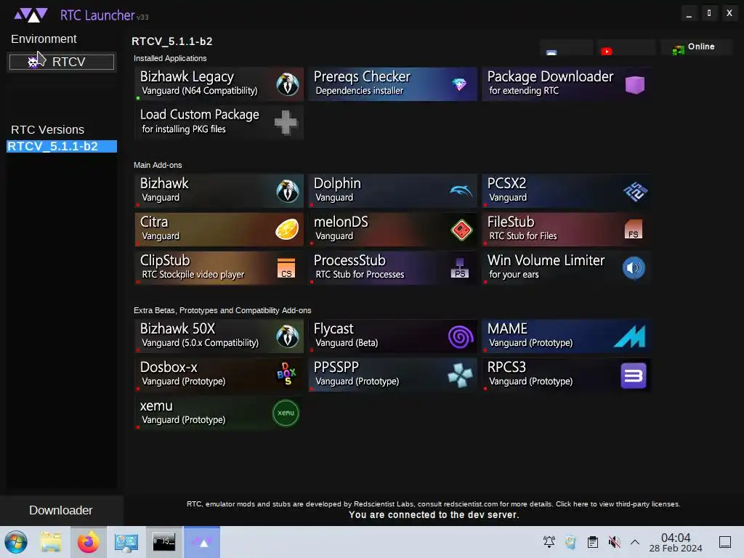744x558 pixels.
Task: Launch the Dolphin Vanguard add-on
Action: point(392,191)
